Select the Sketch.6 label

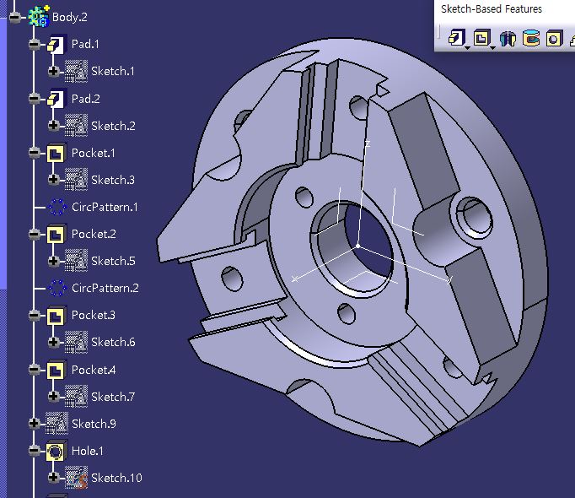point(113,343)
